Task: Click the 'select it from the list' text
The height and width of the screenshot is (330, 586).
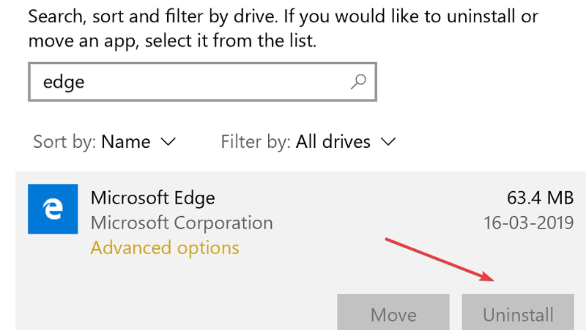Action: pos(231,41)
